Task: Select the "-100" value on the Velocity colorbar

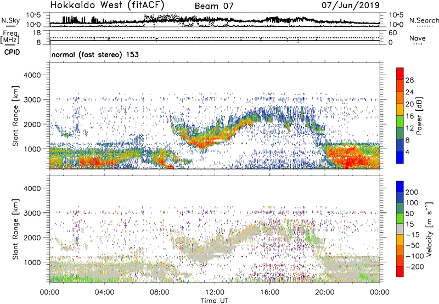Action: point(415,256)
